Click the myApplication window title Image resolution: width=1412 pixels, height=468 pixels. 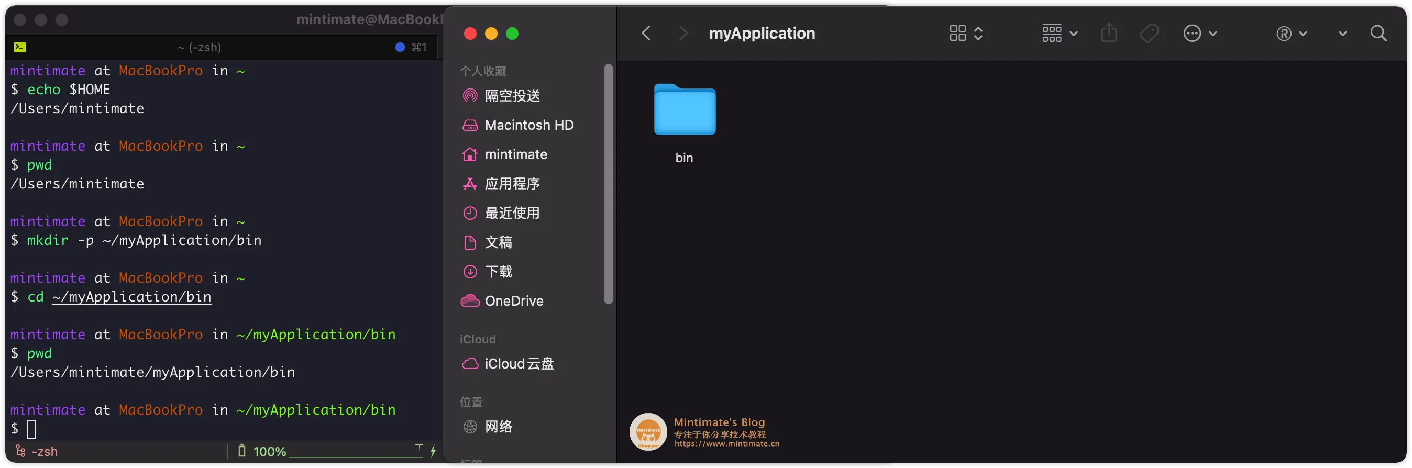(x=762, y=34)
